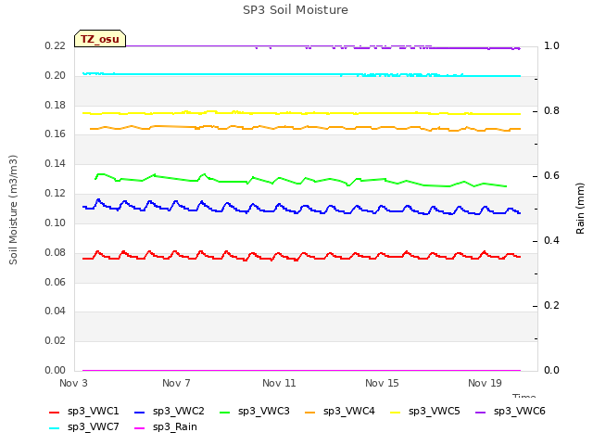Image resolution: width=593 pixels, height=445 pixels.
Task: Toggle the sp3_VWC6 legend entry
Action: (x=511, y=412)
